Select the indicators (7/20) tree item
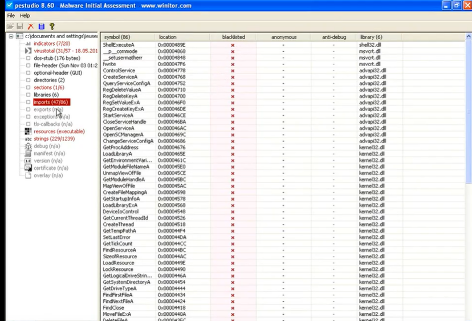This screenshot has width=472, height=321. 52,44
